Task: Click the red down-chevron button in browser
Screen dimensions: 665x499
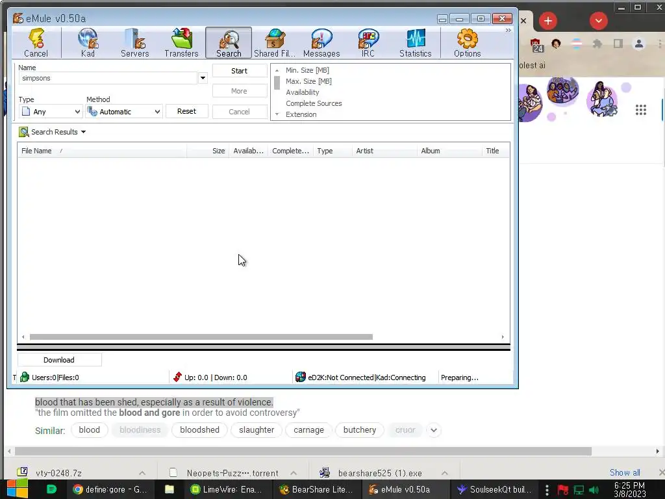Action: point(598,21)
